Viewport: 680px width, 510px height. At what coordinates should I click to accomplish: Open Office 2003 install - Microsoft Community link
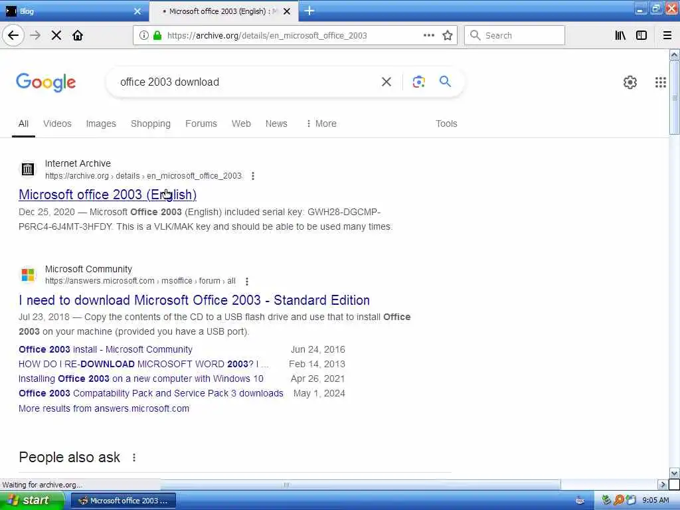coord(106,349)
